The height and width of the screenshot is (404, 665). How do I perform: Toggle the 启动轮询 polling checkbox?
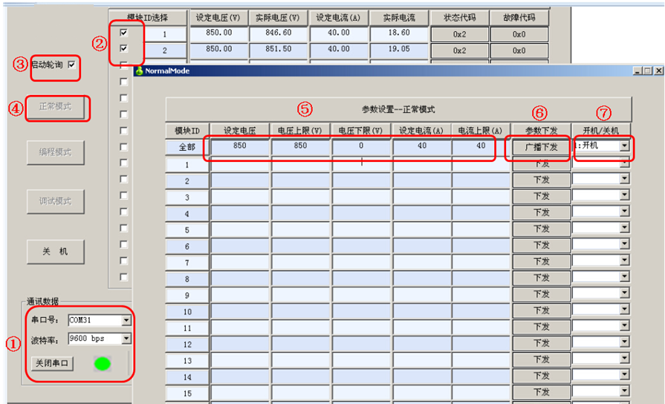click(x=71, y=65)
